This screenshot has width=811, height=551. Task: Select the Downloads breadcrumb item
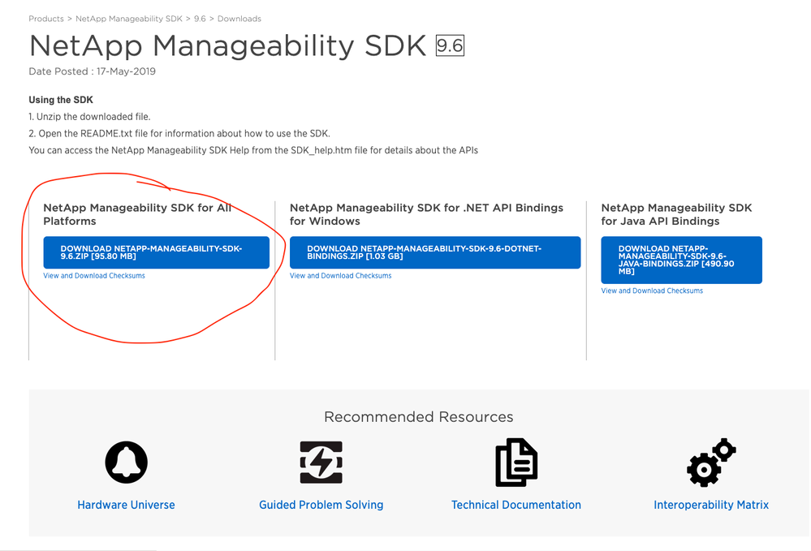239,19
